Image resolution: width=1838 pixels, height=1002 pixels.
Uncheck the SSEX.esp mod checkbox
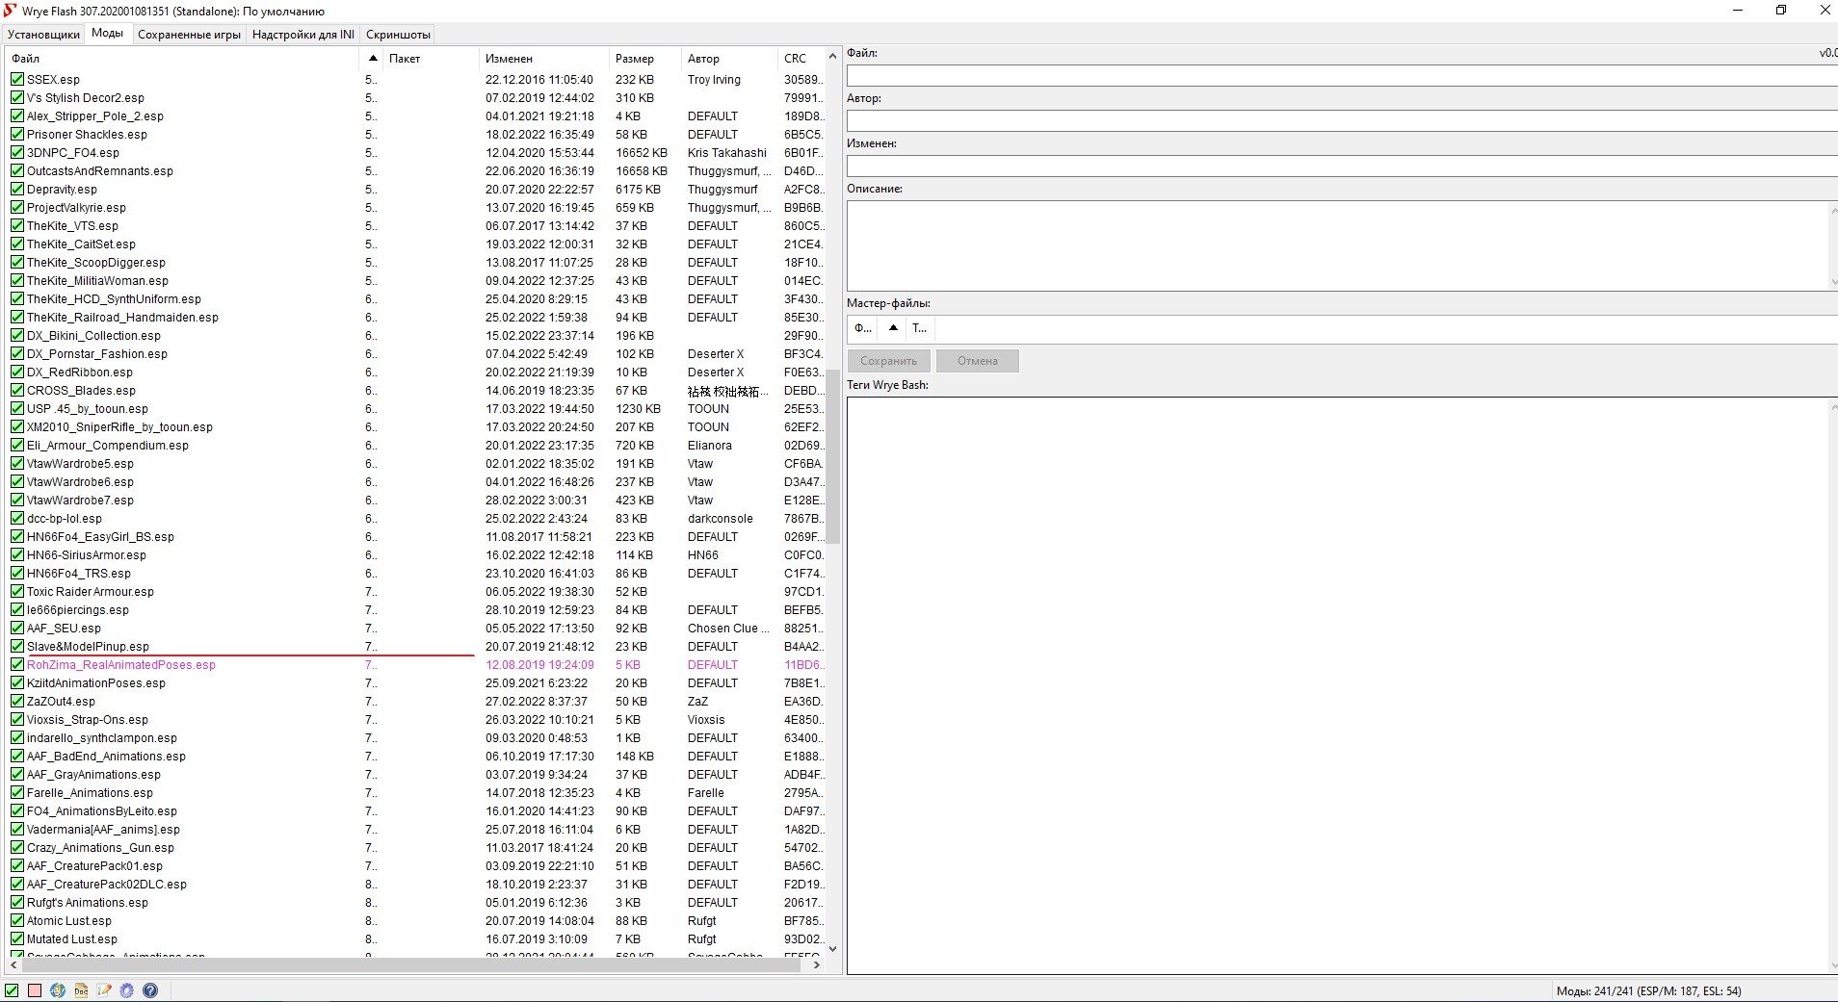coord(17,80)
